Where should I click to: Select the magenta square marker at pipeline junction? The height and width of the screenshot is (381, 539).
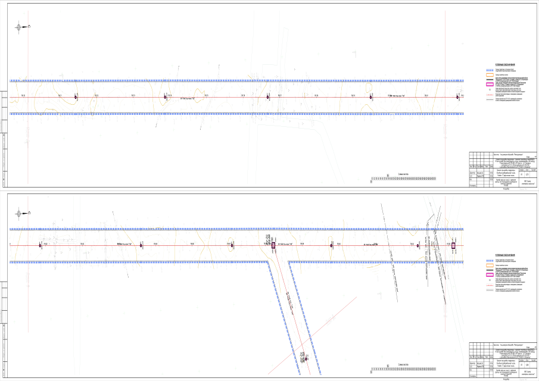[x=274, y=245]
